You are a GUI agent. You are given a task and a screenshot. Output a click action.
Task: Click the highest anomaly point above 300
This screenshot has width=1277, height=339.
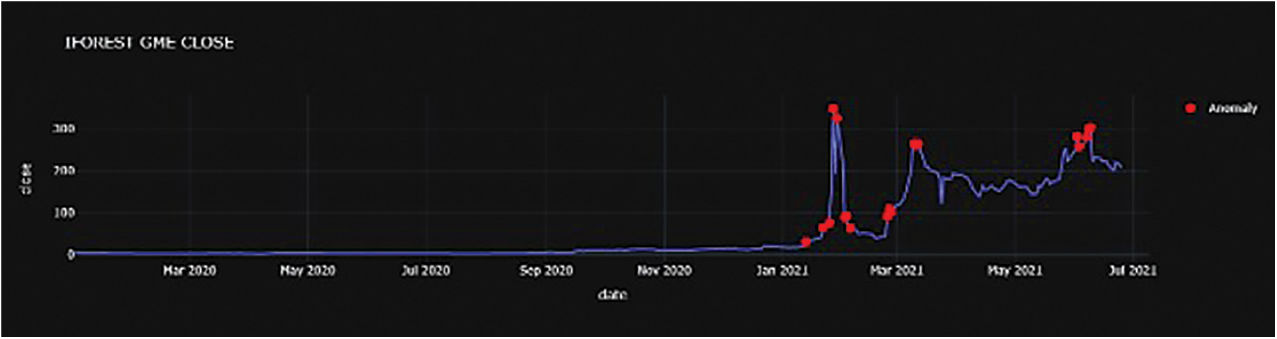(832, 109)
